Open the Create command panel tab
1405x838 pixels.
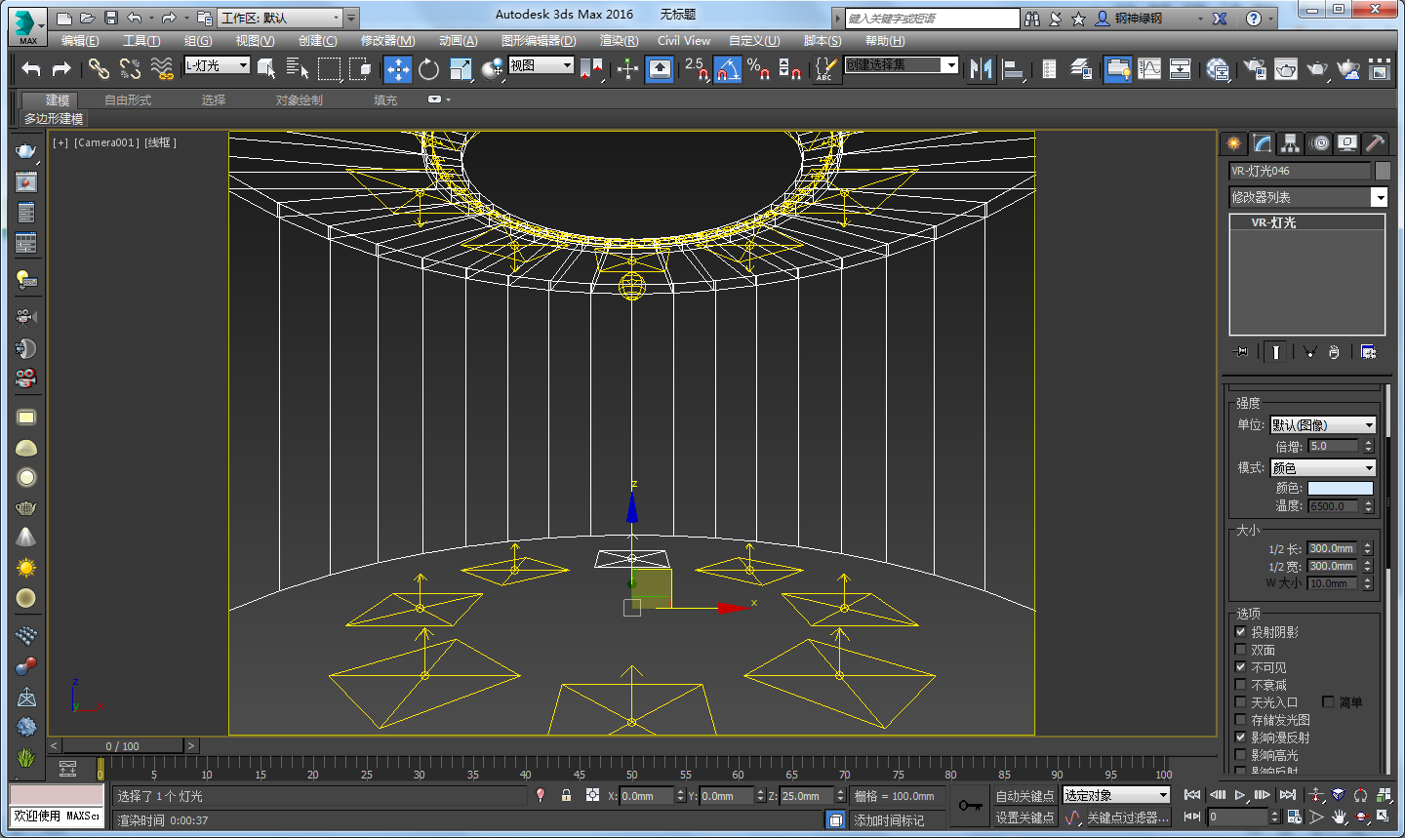[1234, 143]
